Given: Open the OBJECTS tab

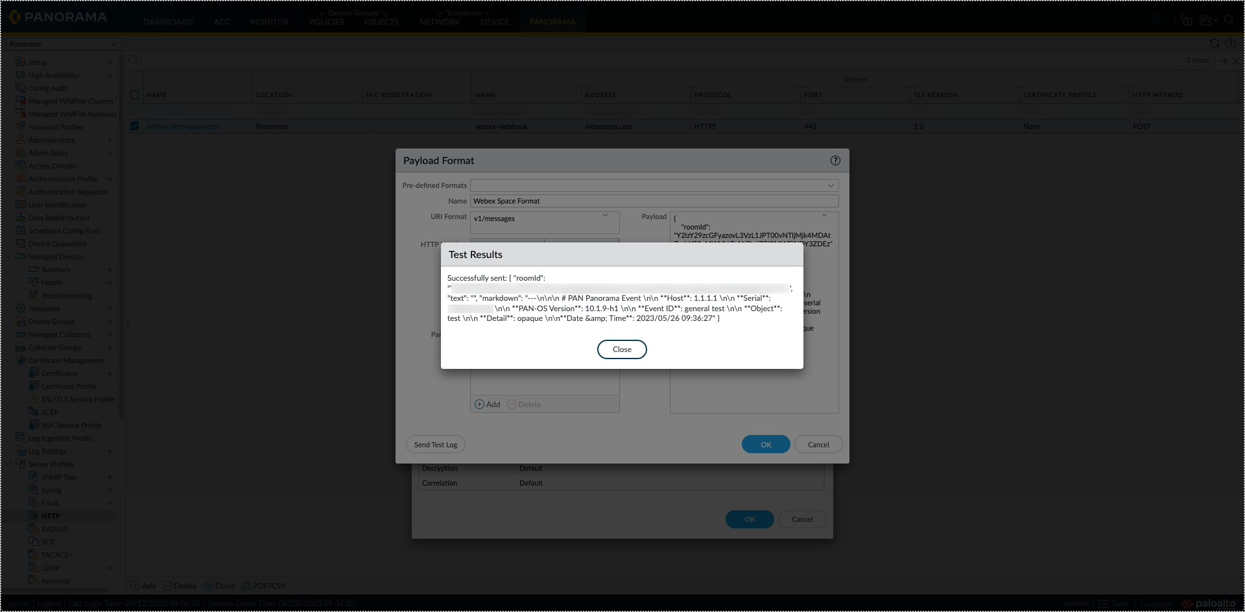Looking at the screenshot, I should [382, 22].
